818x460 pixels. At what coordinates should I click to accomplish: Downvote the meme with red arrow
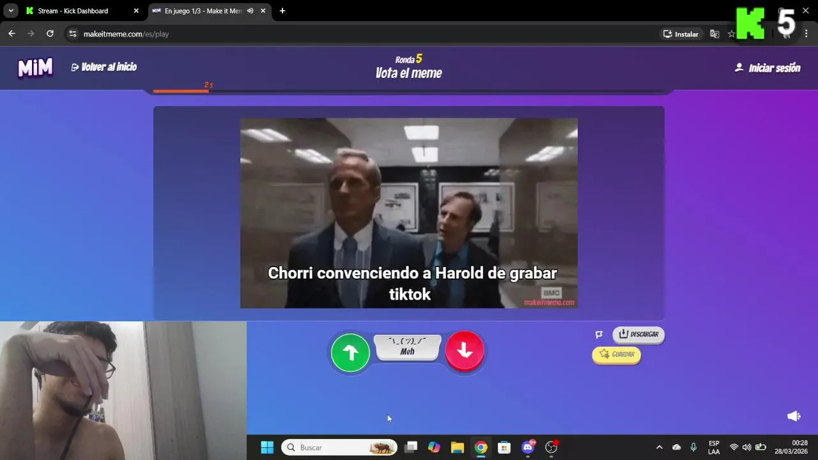point(465,351)
